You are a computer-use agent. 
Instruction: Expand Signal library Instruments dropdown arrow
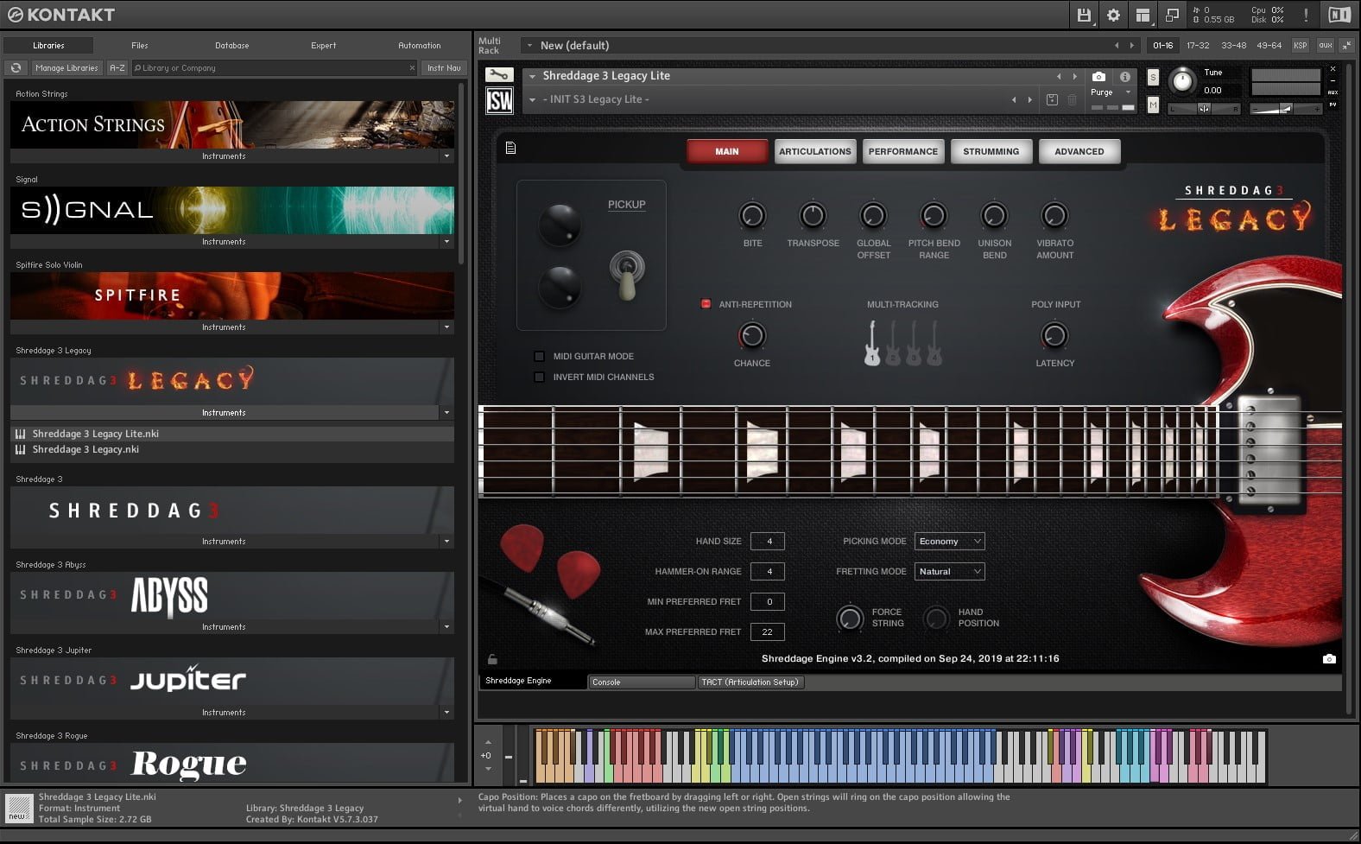tap(446, 242)
